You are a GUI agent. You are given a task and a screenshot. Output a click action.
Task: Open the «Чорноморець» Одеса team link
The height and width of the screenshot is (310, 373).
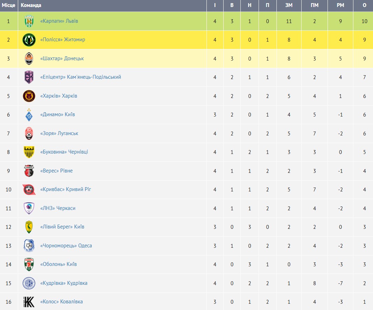pyautogui.click(x=66, y=246)
